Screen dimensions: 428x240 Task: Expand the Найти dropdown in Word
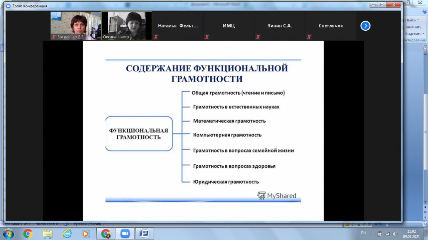[418, 20]
